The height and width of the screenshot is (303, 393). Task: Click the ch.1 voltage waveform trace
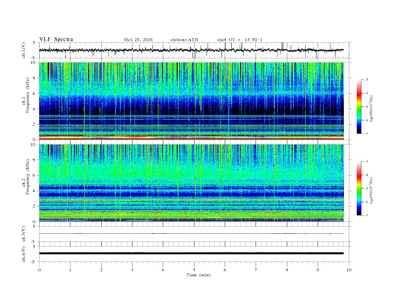click(191, 50)
